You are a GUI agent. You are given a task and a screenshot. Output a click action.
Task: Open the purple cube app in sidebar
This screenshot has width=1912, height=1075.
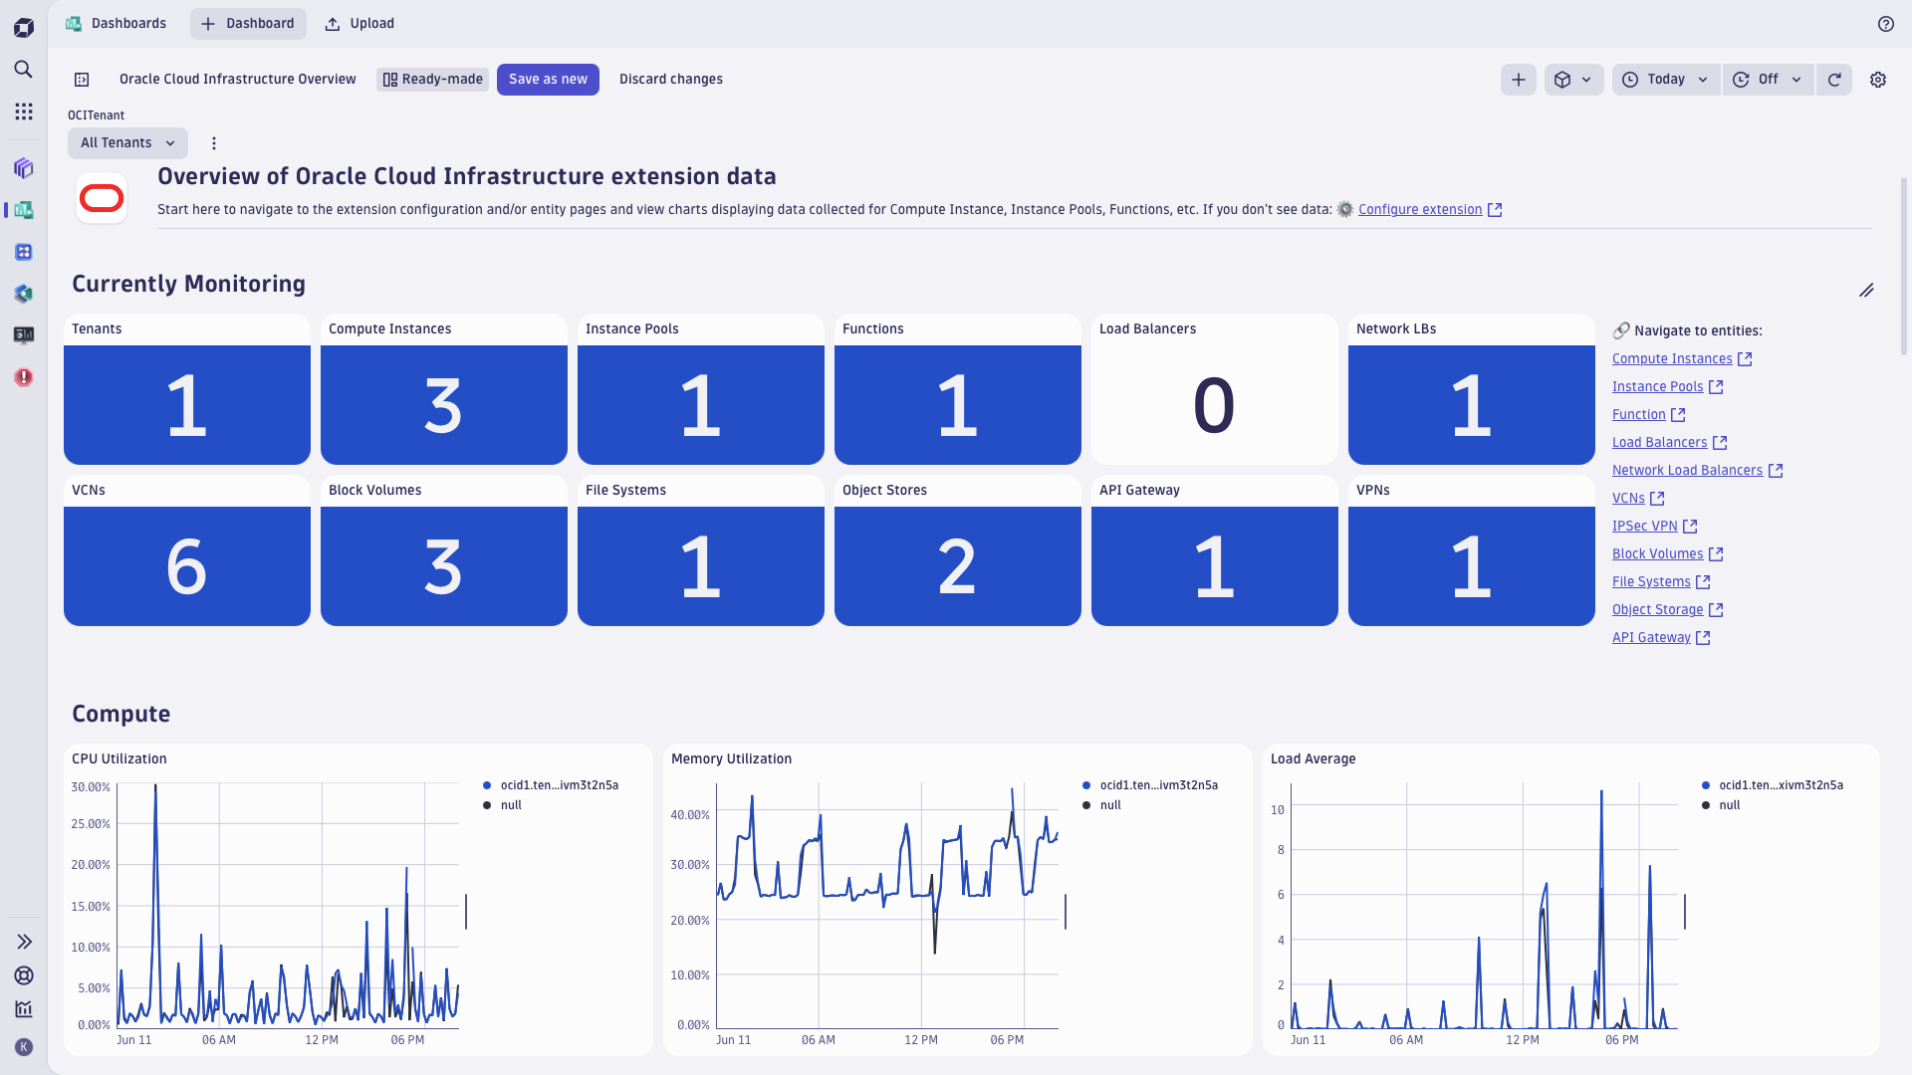click(x=24, y=168)
